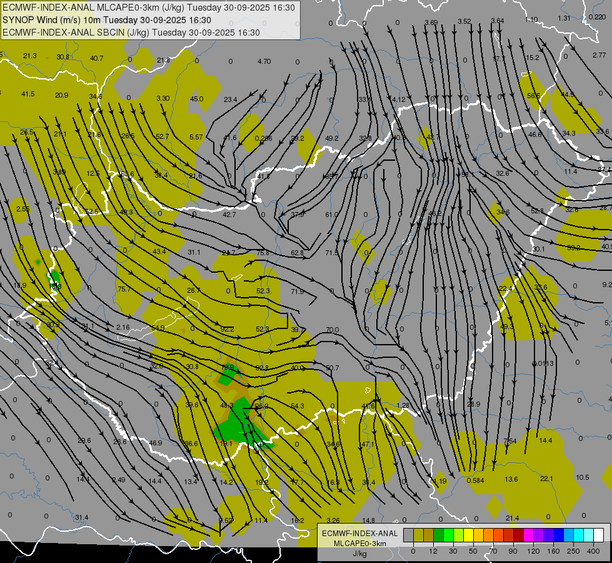Select the dark red legend swatch
The image size is (612, 563).
(x=519, y=535)
